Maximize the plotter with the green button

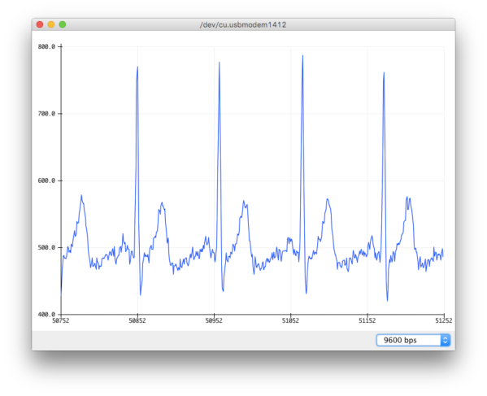tap(63, 24)
